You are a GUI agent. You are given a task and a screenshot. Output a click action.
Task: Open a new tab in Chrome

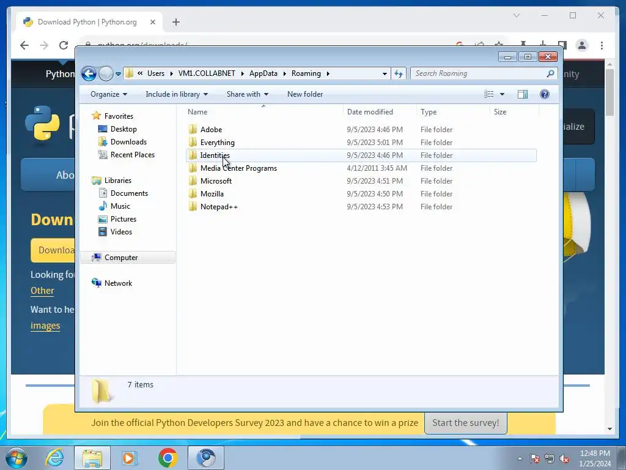[x=175, y=22]
